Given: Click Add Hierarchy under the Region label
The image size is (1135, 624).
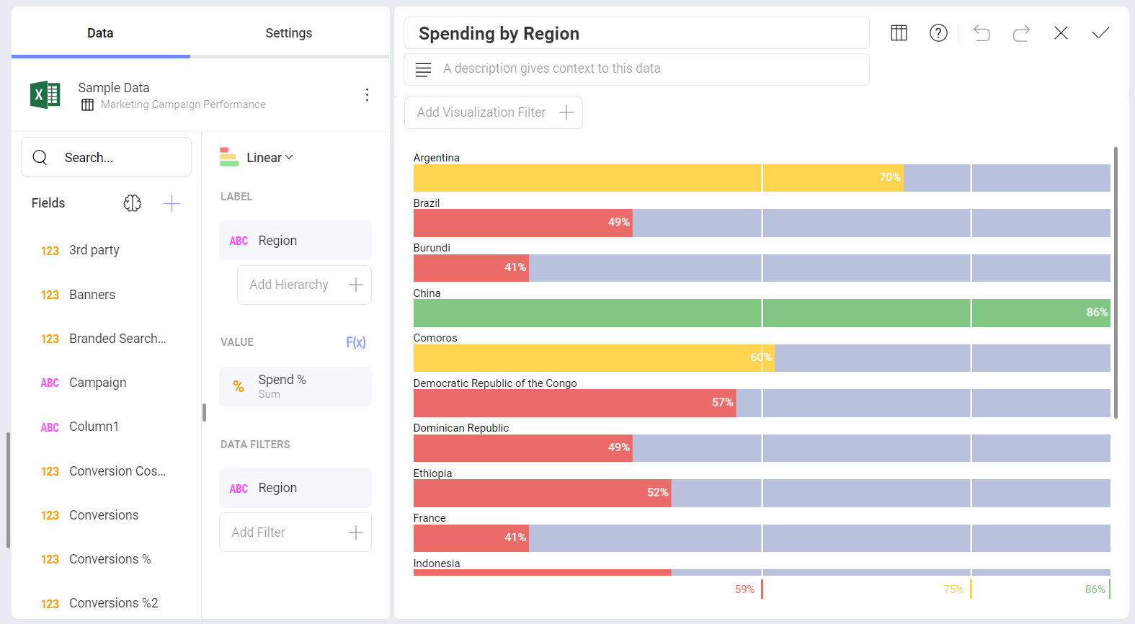Looking at the screenshot, I should coord(303,285).
